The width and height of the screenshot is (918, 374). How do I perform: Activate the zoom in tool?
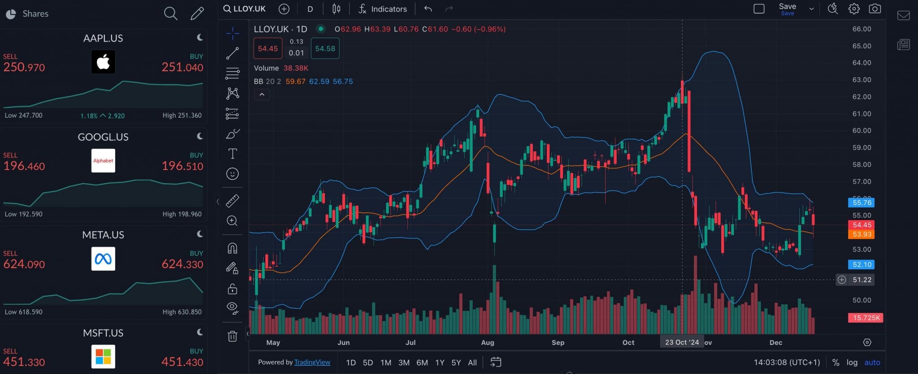pyautogui.click(x=232, y=221)
